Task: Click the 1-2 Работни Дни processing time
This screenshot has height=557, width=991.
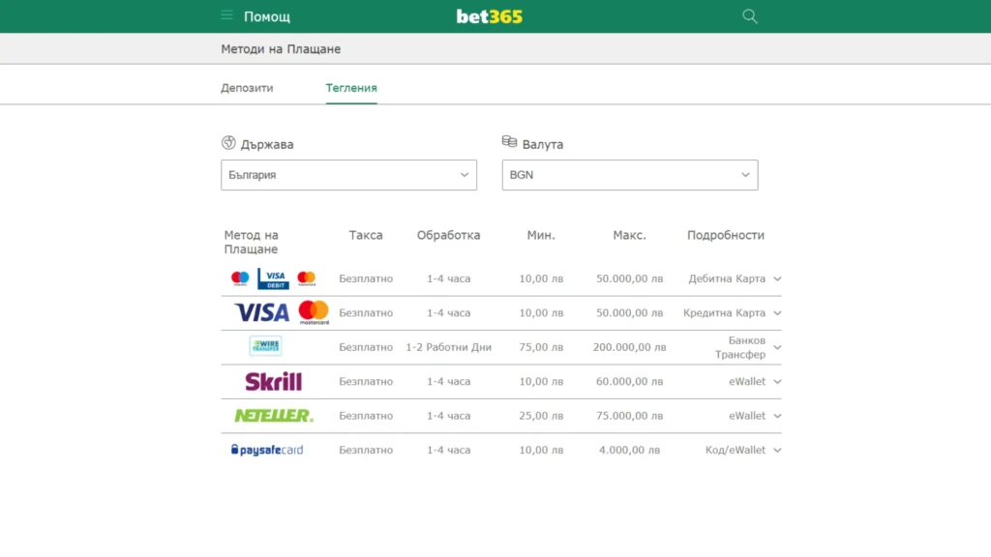Action: (449, 347)
